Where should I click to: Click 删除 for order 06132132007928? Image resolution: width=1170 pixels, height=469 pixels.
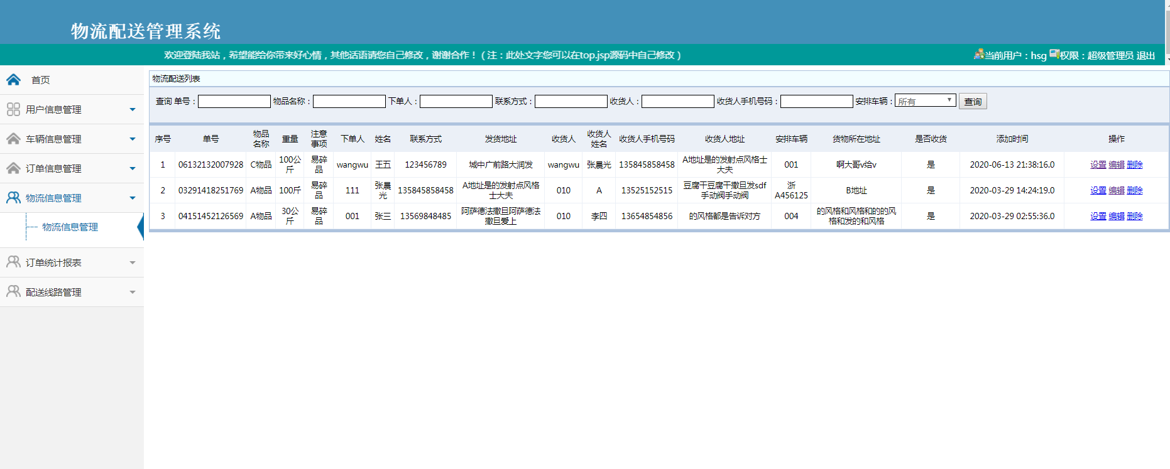coord(1135,164)
